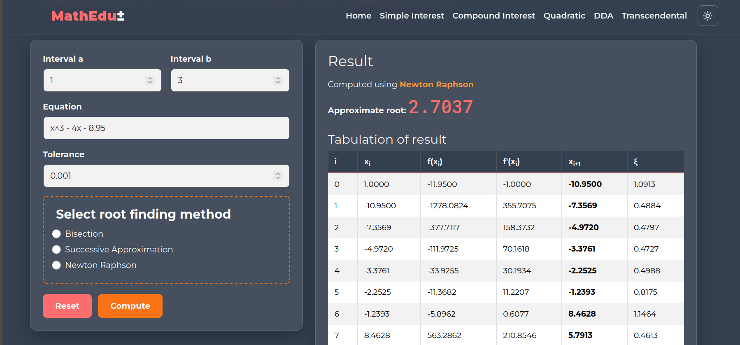Open Compound Interest page
The width and height of the screenshot is (740, 345).
tap(493, 16)
